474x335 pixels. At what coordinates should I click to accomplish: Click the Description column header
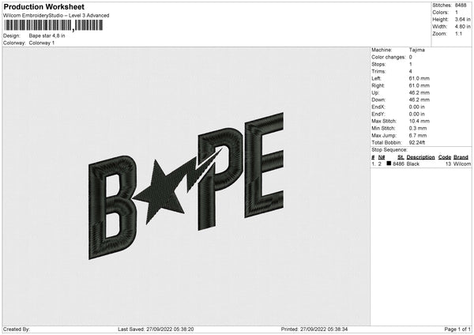click(x=420, y=157)
